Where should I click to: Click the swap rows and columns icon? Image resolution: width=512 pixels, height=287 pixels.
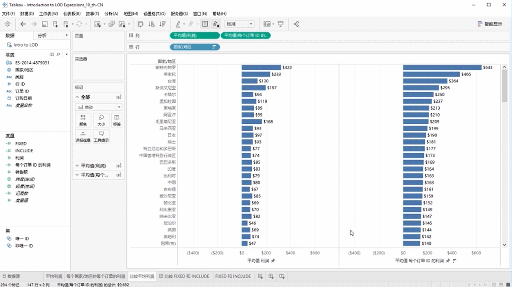(x=141, y=24)
